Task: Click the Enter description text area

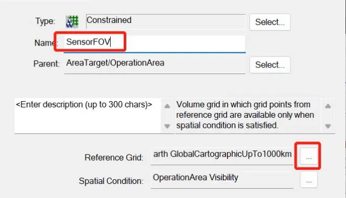Action: 88,116
